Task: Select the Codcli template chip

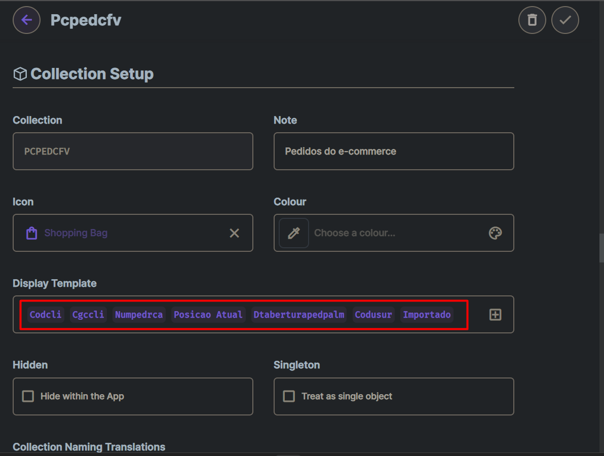Action: (45, 315)
